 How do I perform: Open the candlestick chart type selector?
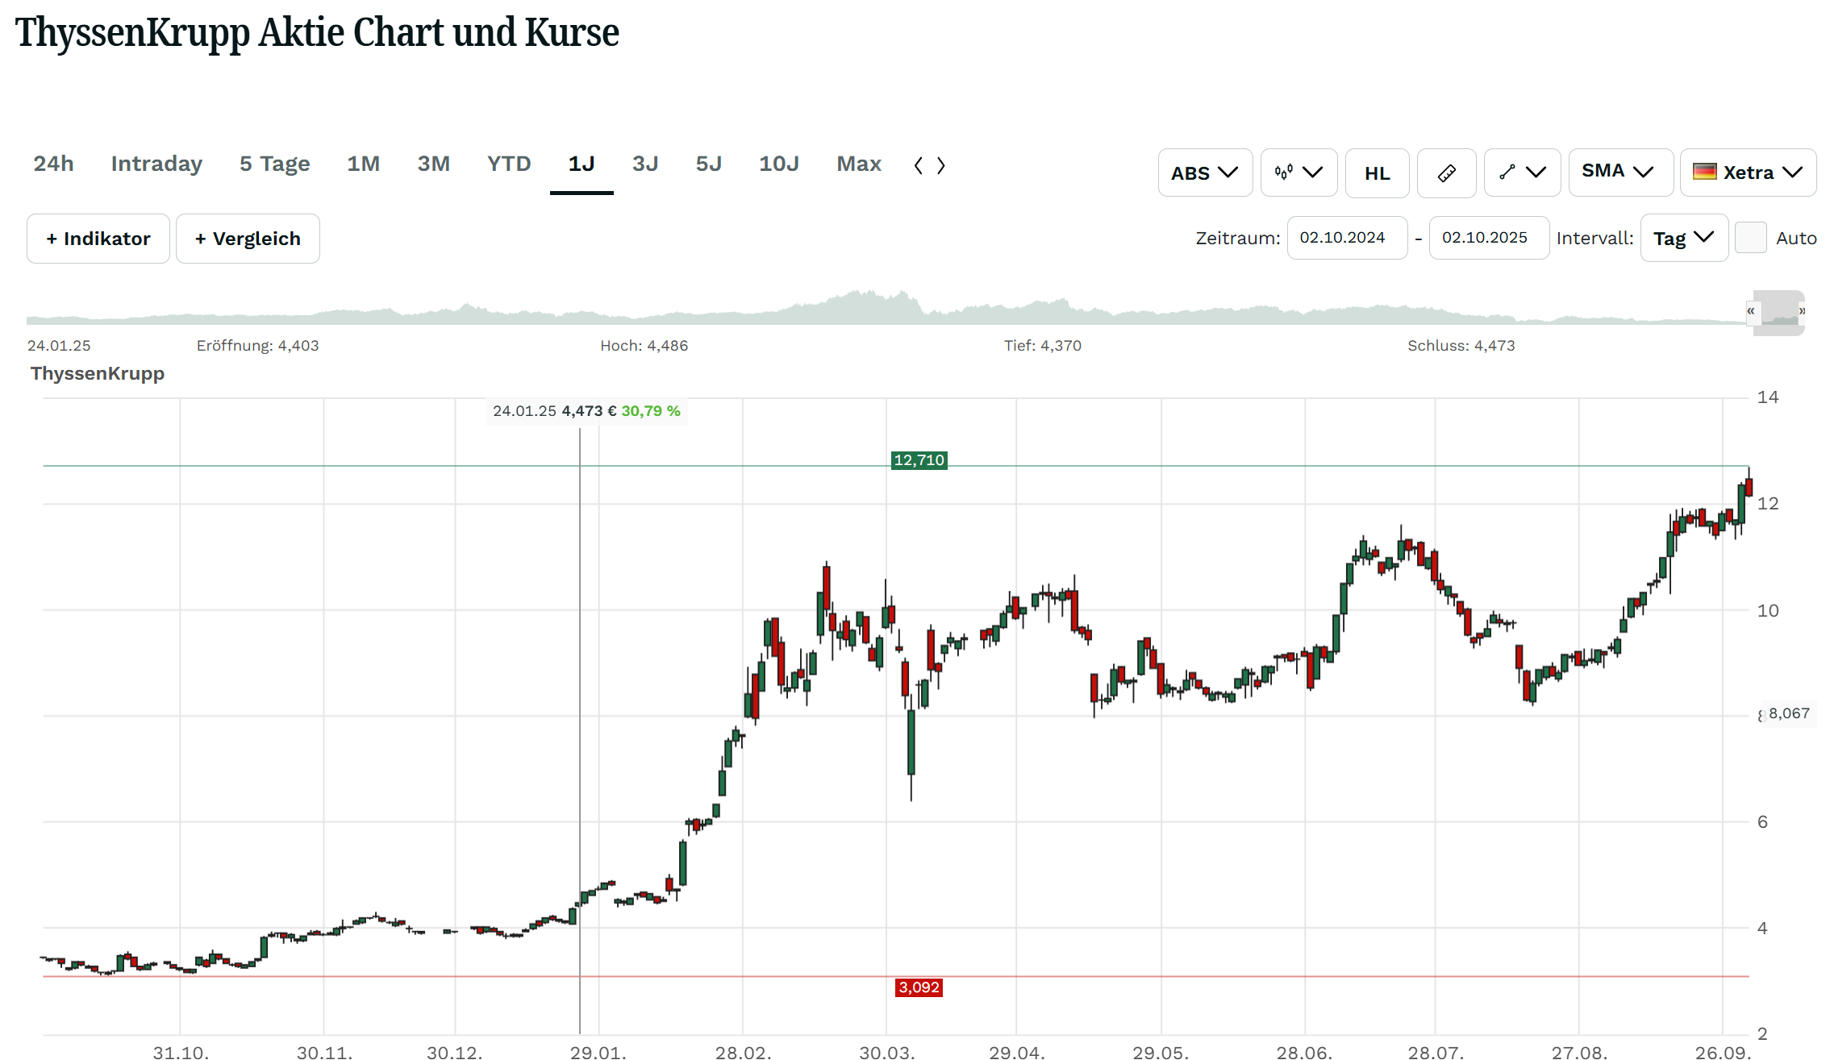(1298, 173)
